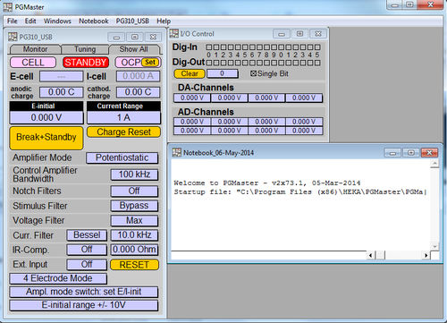
Task: Open the Help menu
Action: point(164,21)
